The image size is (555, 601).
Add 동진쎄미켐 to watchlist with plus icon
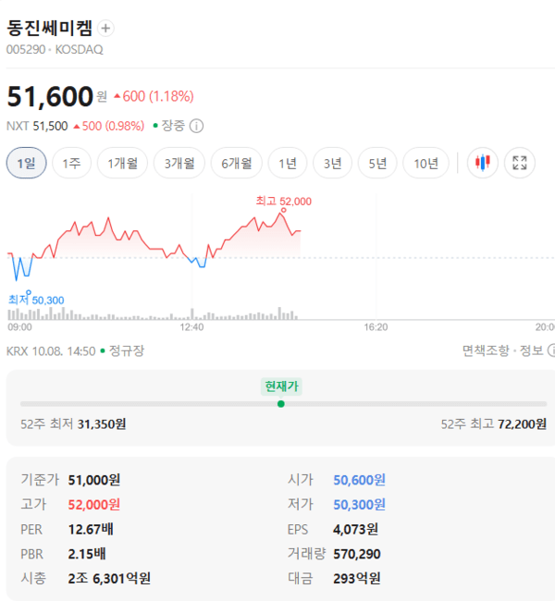[x=105, y=29]
